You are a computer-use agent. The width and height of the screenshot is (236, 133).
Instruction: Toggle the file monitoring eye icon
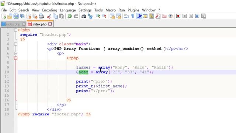point(170,16)
